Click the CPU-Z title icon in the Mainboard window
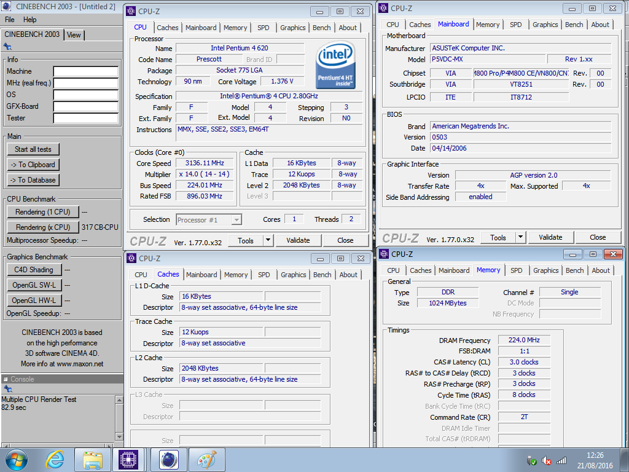The image size is (629, 472). pyautogui.click(x=383, y=8)
